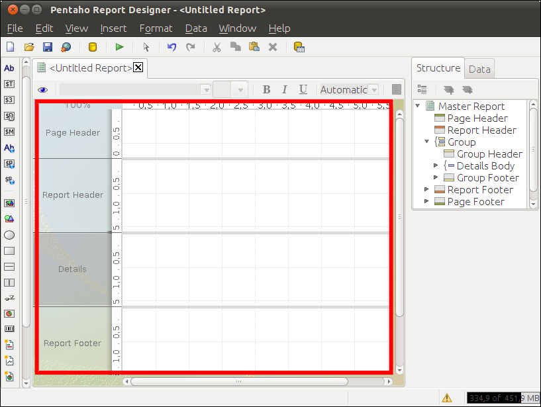Choose the pie chart element in the palette
Screen dimensions: 541x407
9,314
